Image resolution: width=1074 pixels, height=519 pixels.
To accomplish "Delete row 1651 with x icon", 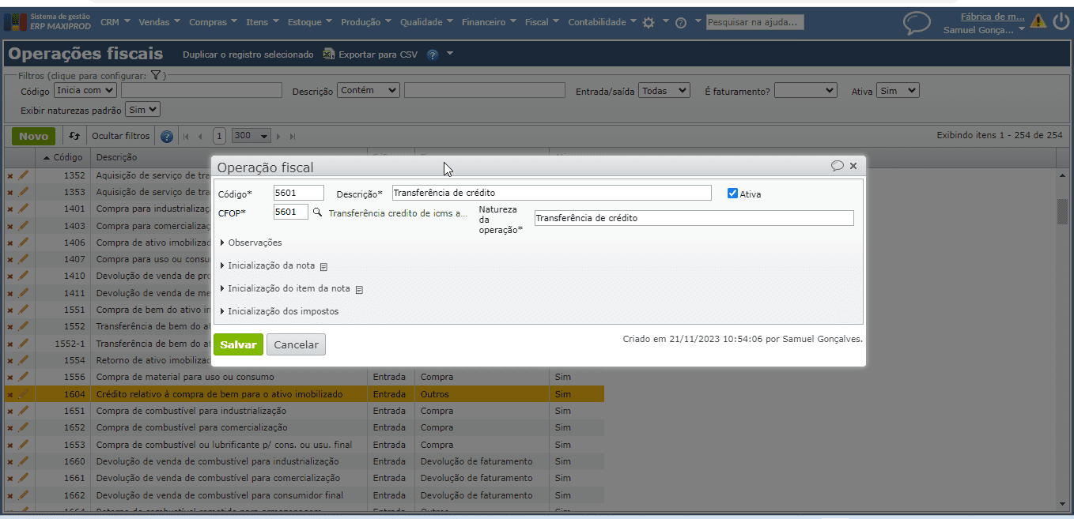I will 10,412.
